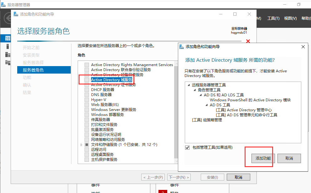Open the 工具(T) menu

pos(273,18)
